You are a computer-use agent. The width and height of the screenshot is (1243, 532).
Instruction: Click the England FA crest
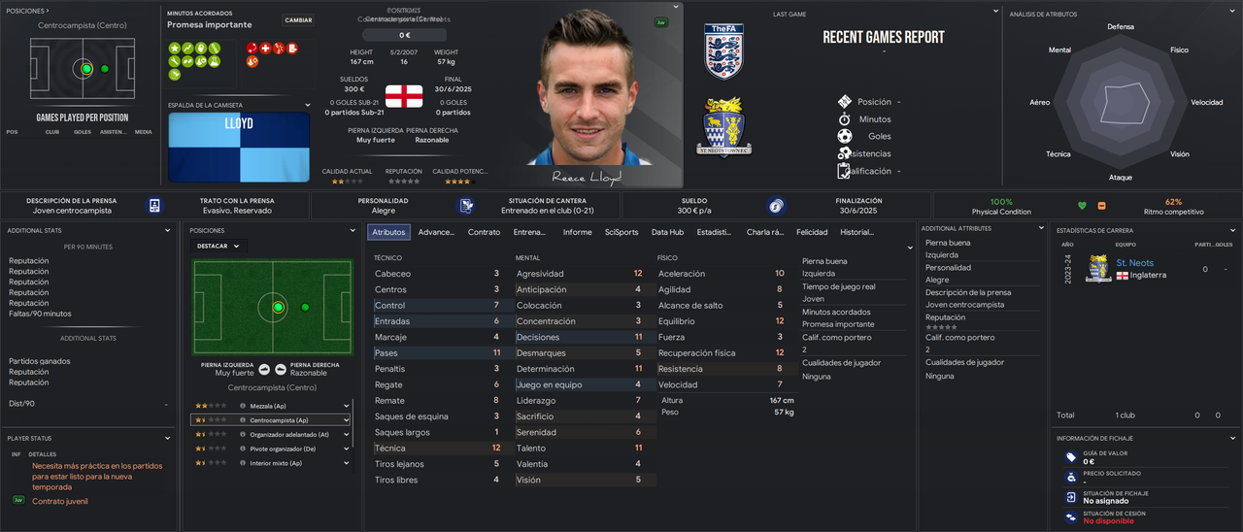click(723, 51)
